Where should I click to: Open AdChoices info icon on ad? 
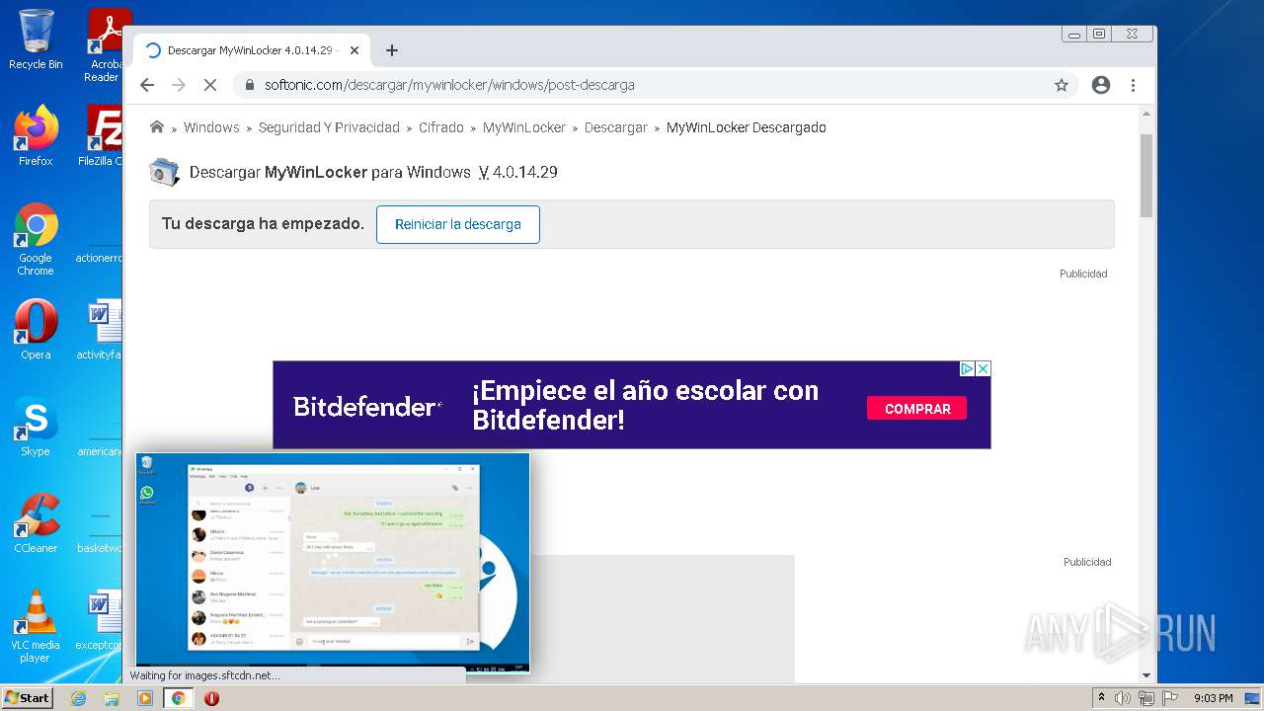968,368
